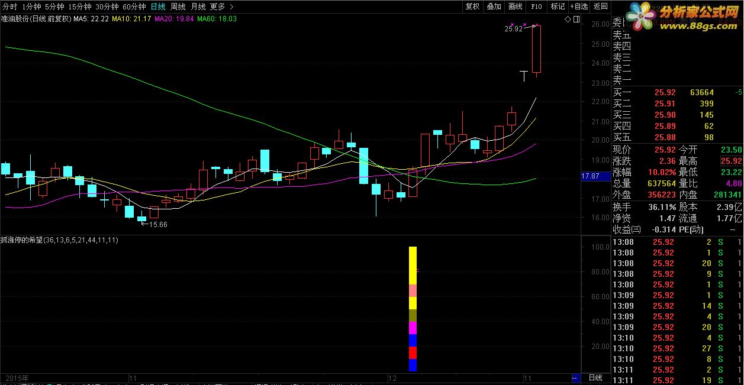Select the 13:11 trade row with volume 19

tap(677, 380)
